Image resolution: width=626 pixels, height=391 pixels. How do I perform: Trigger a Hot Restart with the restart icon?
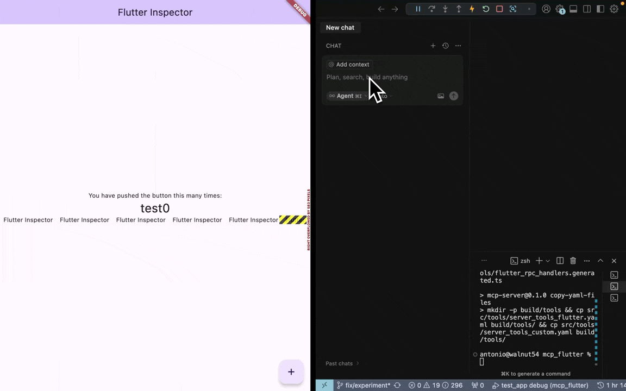[486, 9]
